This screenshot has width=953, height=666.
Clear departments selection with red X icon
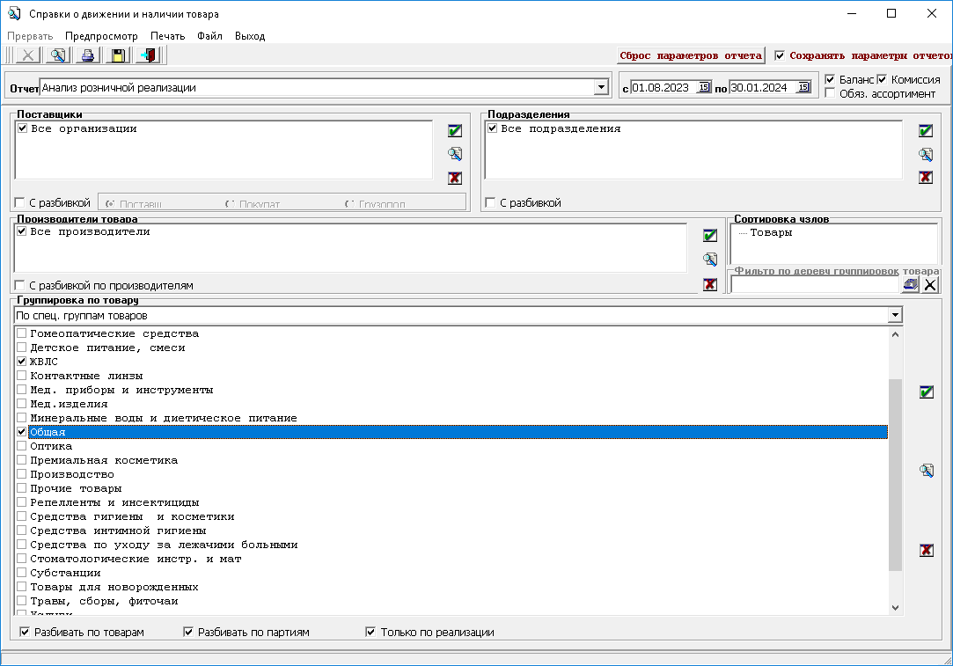pyautogui.click(x=926, y=178)
